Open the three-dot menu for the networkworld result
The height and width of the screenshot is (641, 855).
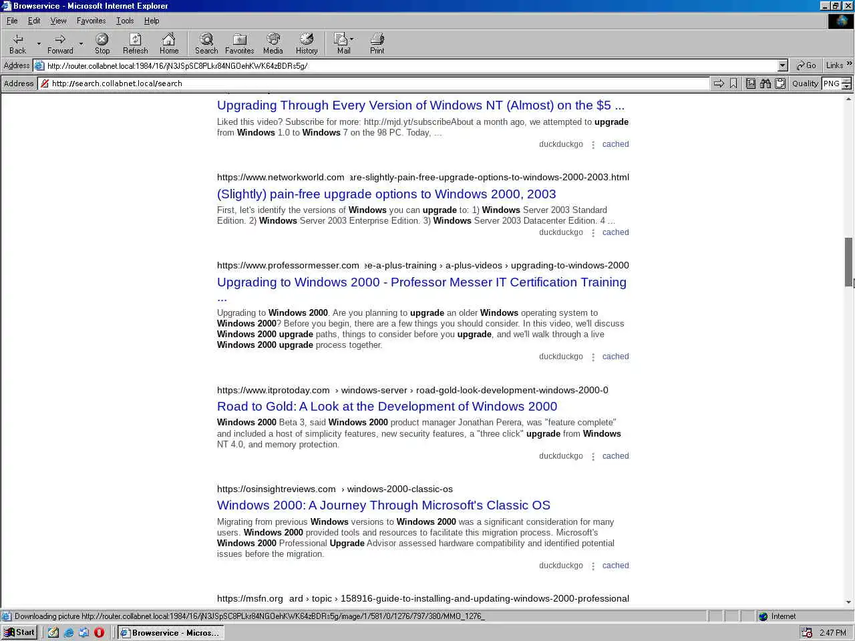pos(592,233)
